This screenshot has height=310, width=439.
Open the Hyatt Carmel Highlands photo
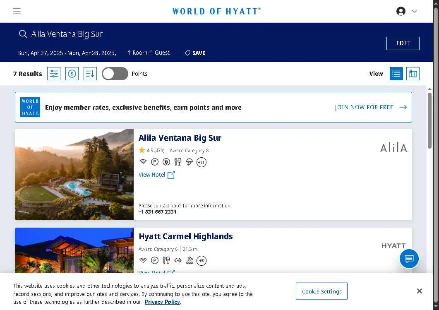[74, 250]
